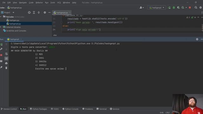The image size is (203, 114).
Task: Open the Terminal tool window
Action: coord(101,109)
